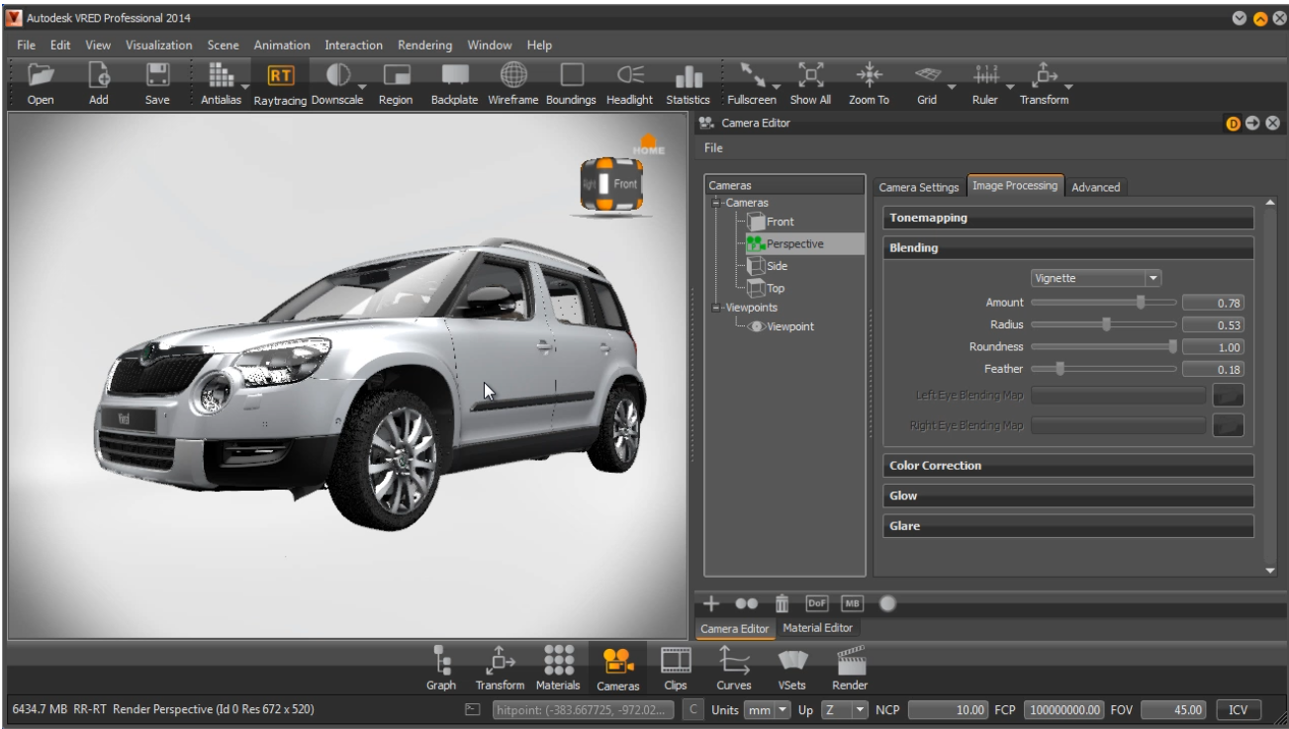Switch to the Advanced tab
This screenshot has width=1289, height=729.
tap(1096, 187)
